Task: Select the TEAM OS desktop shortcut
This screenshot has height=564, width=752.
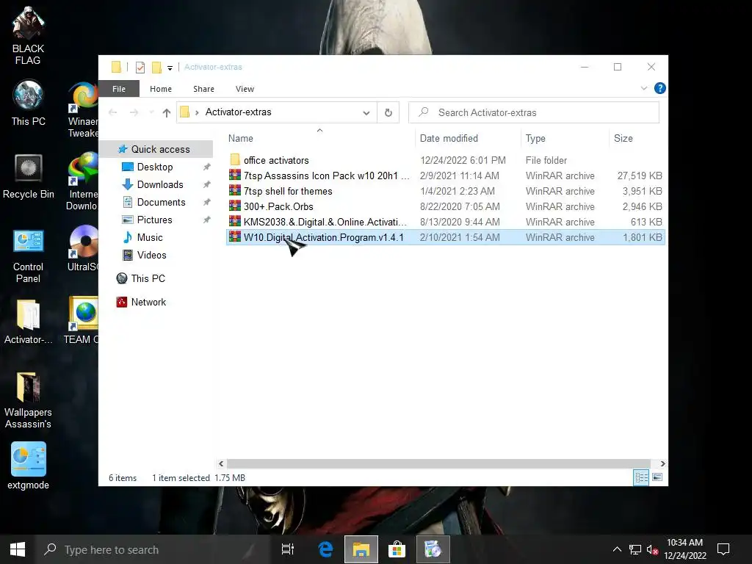Action: (x=82, y=320)
